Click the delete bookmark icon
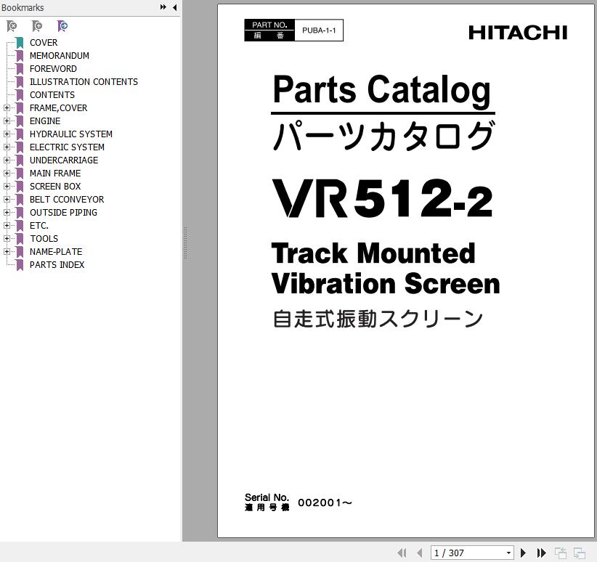Screen dimensions: 597x562 point(12,26)
